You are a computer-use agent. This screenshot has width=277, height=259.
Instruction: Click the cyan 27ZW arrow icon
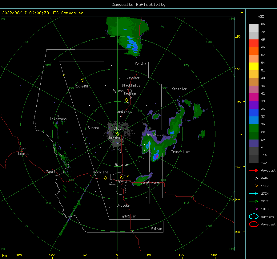tap(254, 194)
